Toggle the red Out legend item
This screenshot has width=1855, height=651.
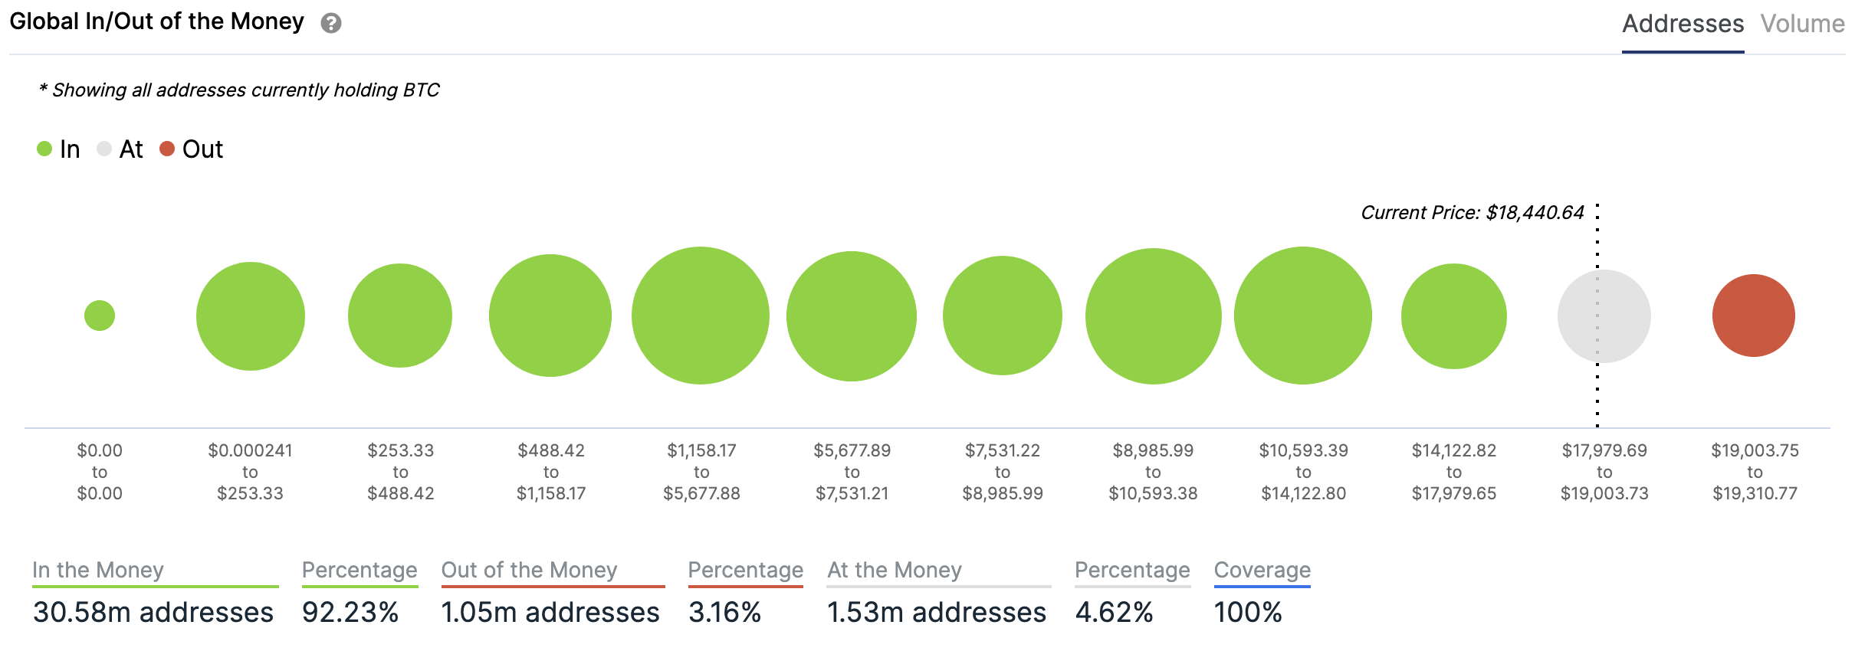(192, 149)
